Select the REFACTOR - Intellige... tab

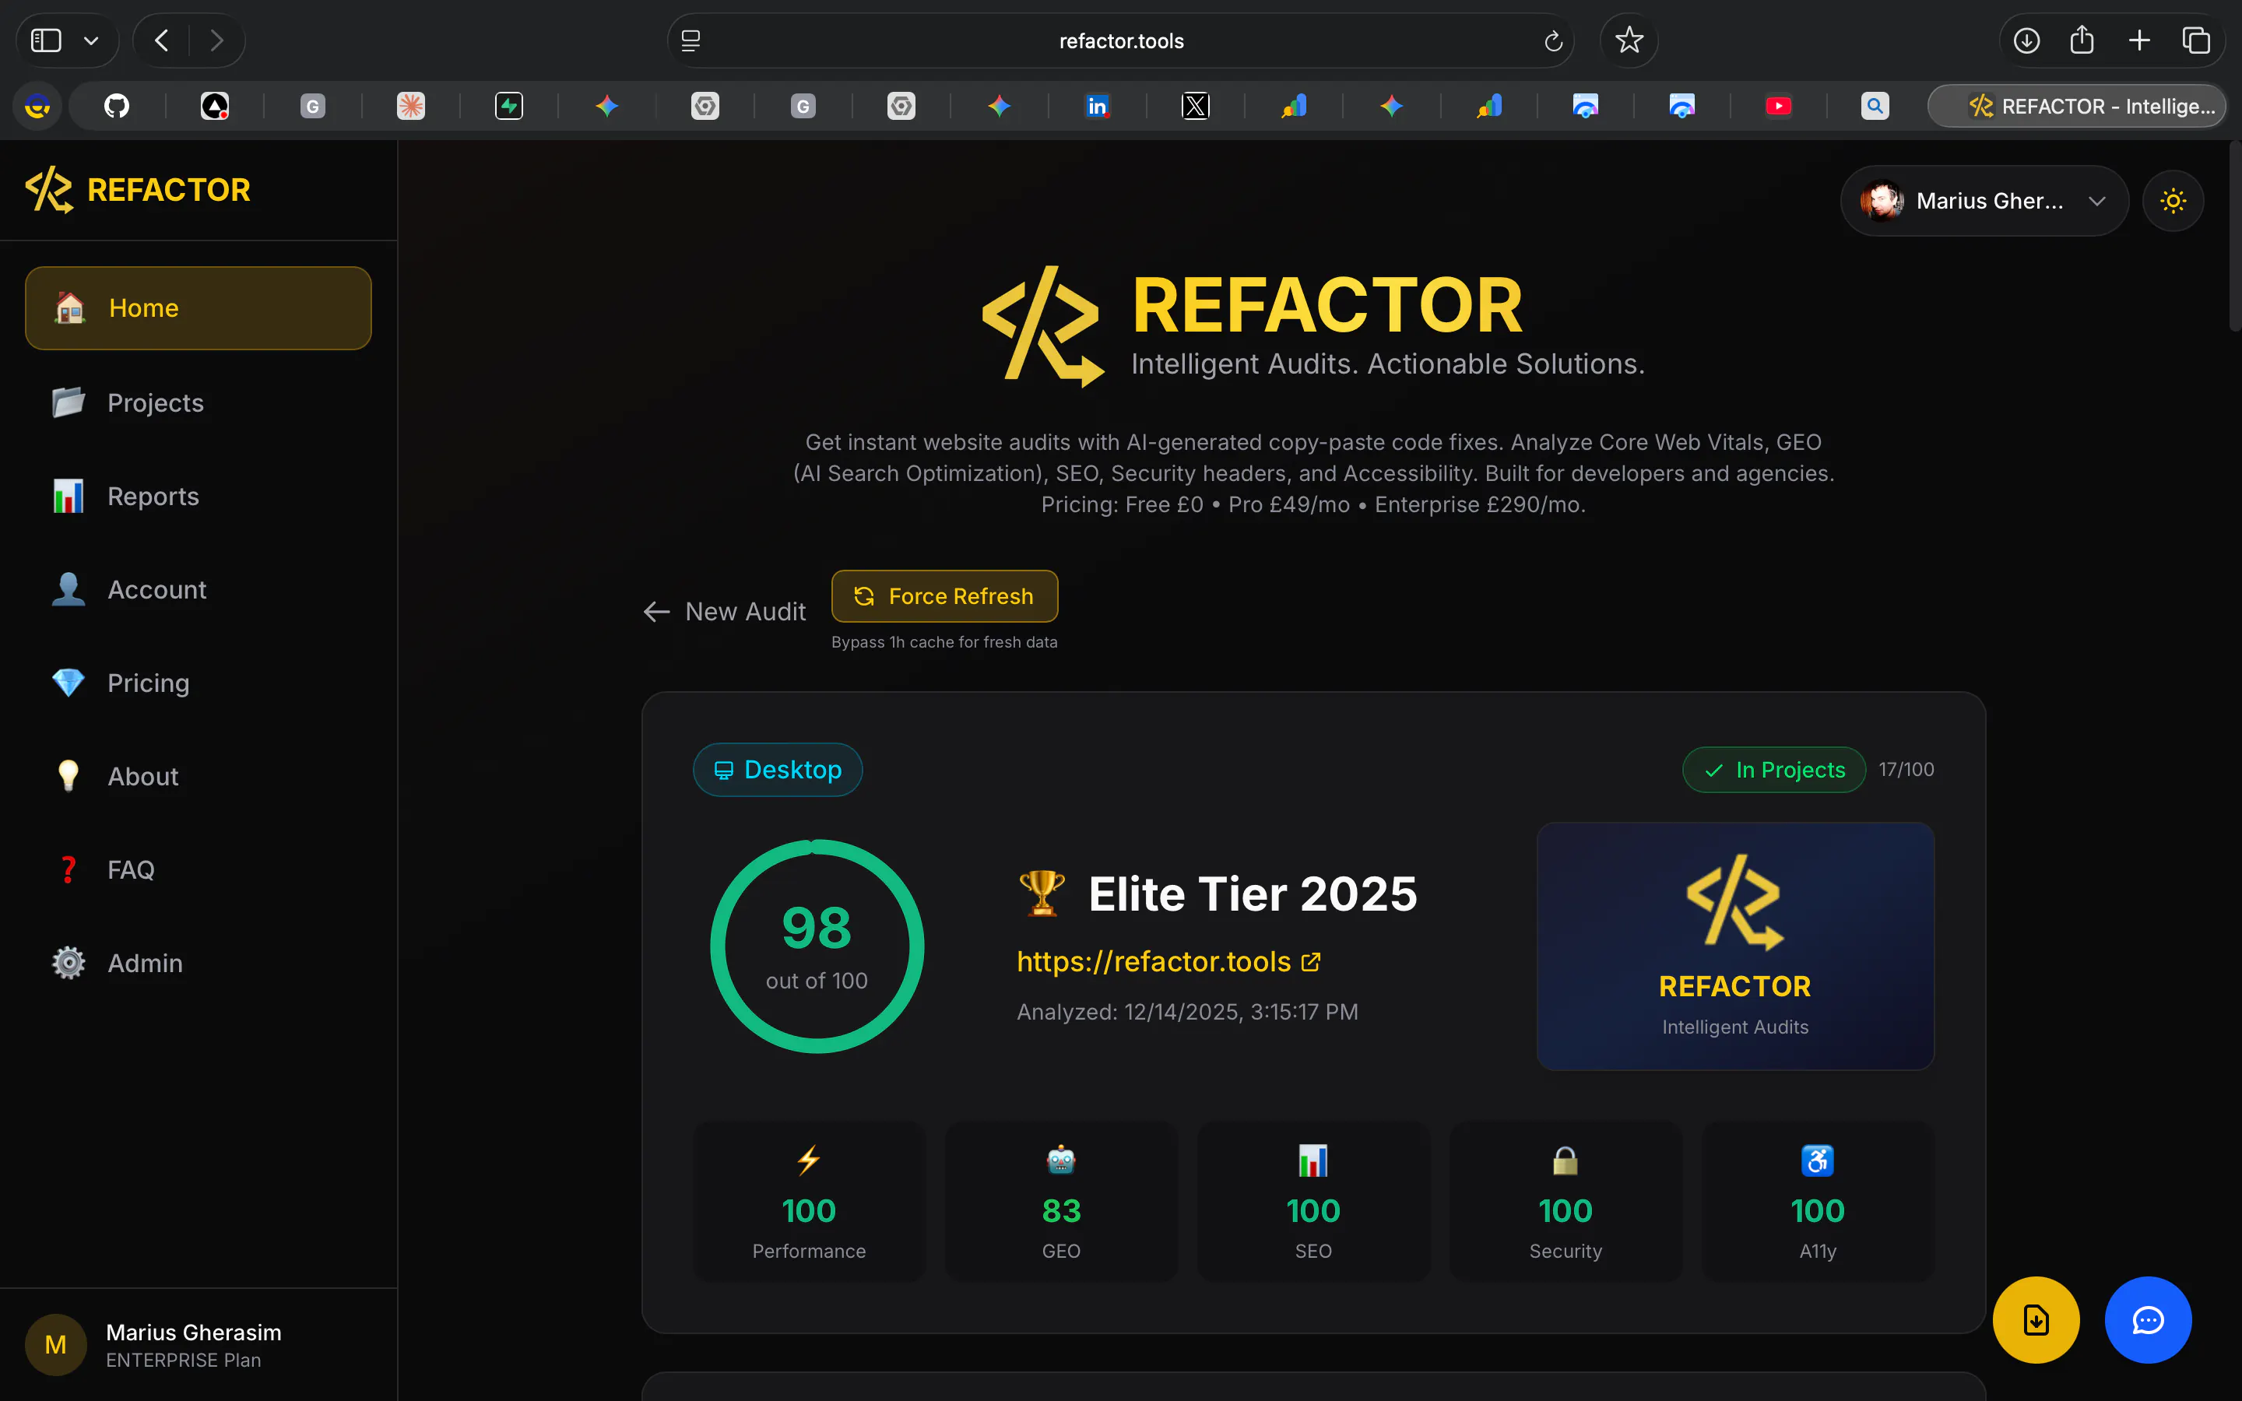point(2077,106)
